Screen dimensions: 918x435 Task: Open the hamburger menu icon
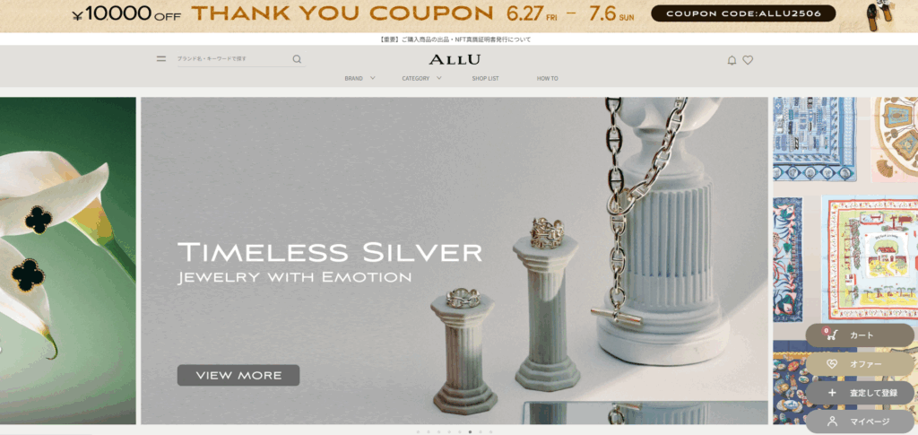(x=161, y=58)
